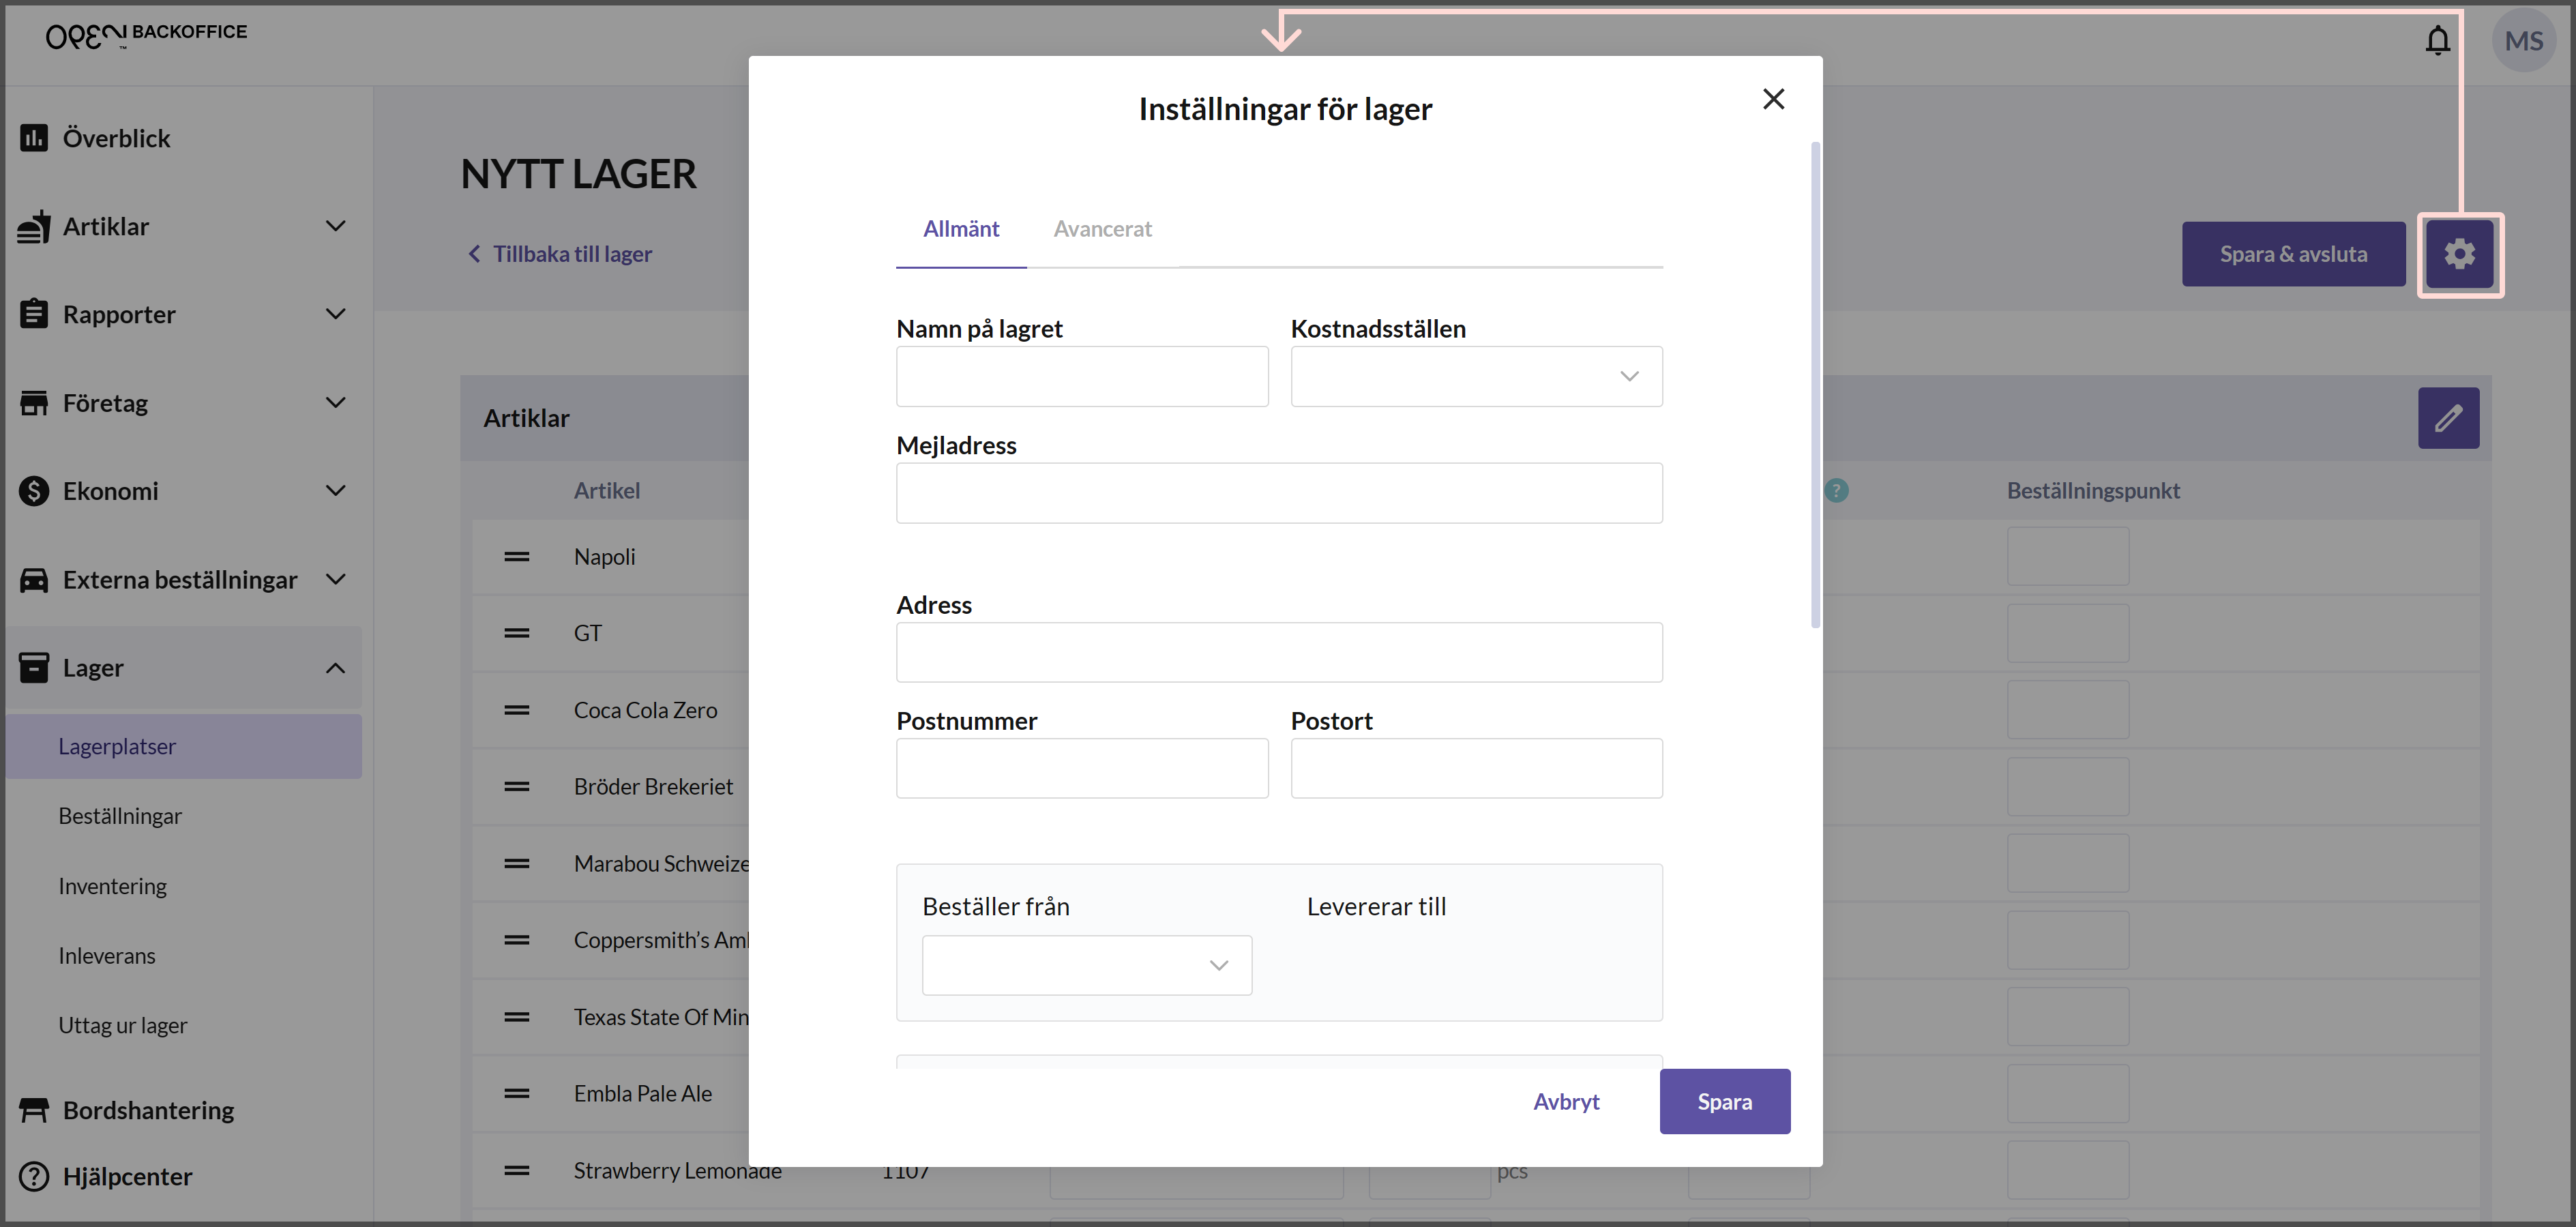The width and height of the screenshot is (2576, 1227).
Task: Click the drag handle for Texas State Of Mind row
Action: point(516,1017)
